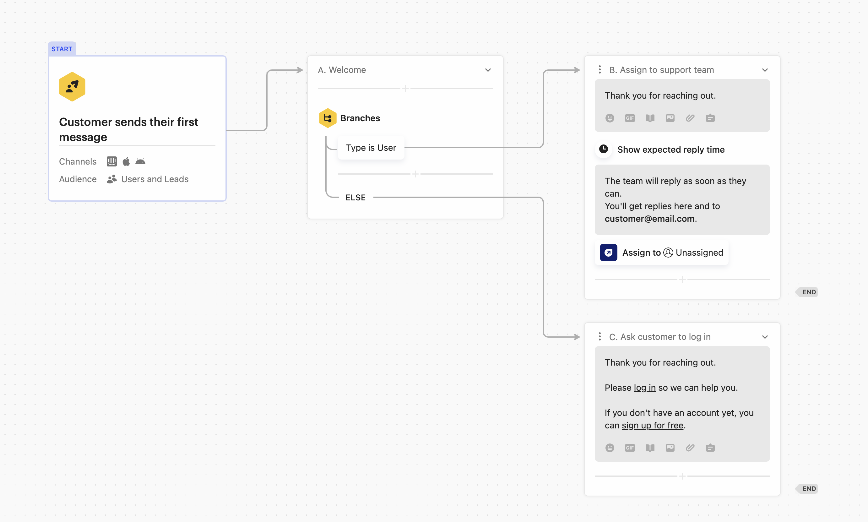This screenshot has width=868, height=522.
Task: Select the iOS channel icon
Action: coord(126,161)
